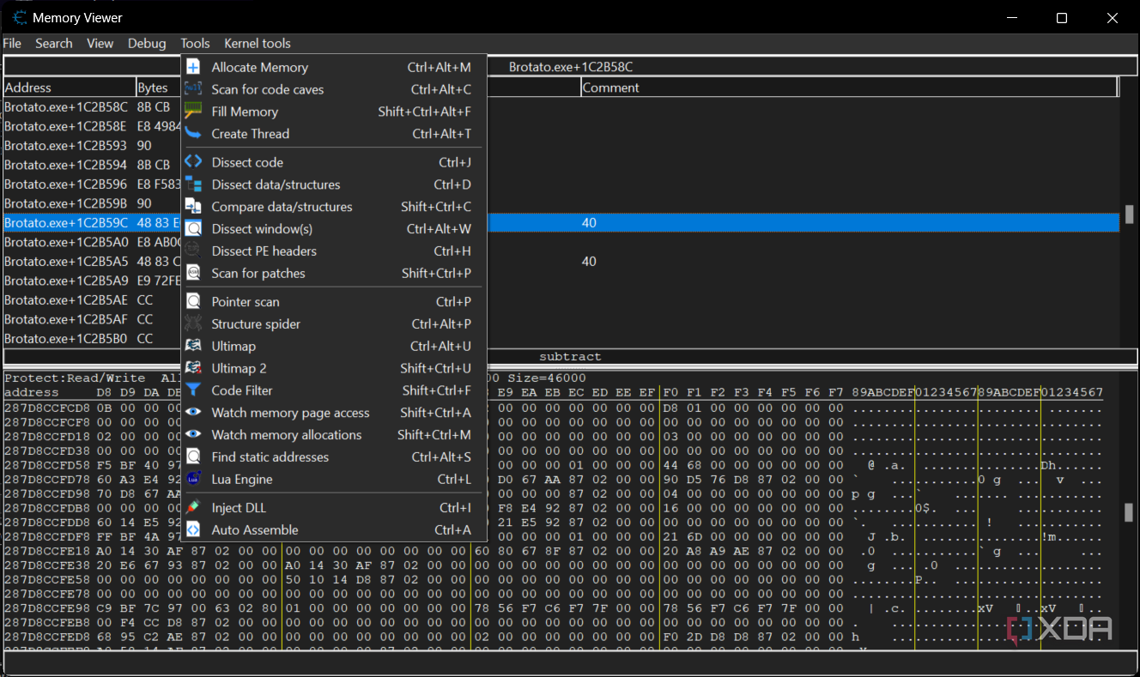Click the Dissect window(s) magnifier icon
This screenshot has width=1140, height=677.
[x=194, y=229]
